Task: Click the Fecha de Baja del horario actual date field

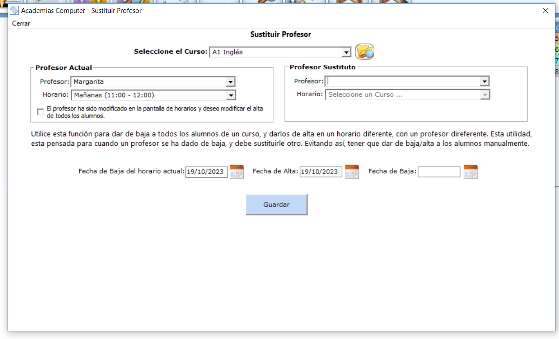Action: 207,172
